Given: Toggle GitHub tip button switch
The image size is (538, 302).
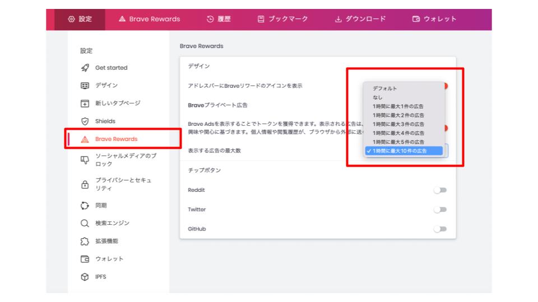Looking at the screenshot, I should pyautogui.click(x=440, y=229).
